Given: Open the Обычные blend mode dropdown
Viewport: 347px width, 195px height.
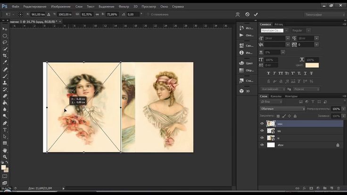Looking at the screenshot, I should (282, 109).
